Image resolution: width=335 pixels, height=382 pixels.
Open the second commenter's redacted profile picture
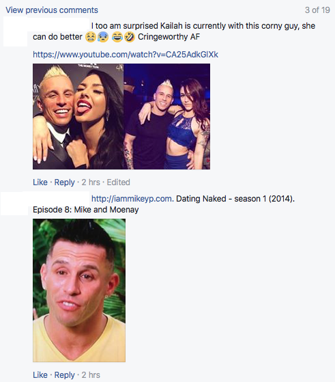(x=14, y=204)
